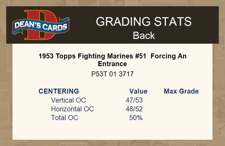Click the blue DEAN'S CARDS ribbon banner
Viewport: 225px width, 146px height.
point(41,26)
